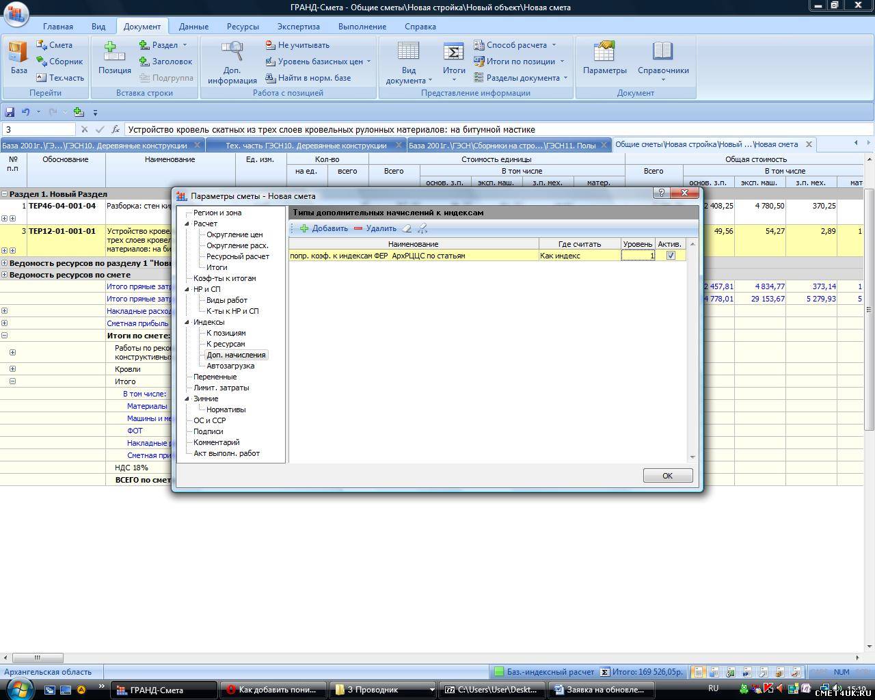Toggle Баз.-индексный расчет in status bar
The width and height of the screenshot is (875, 700).
[544, 672]
